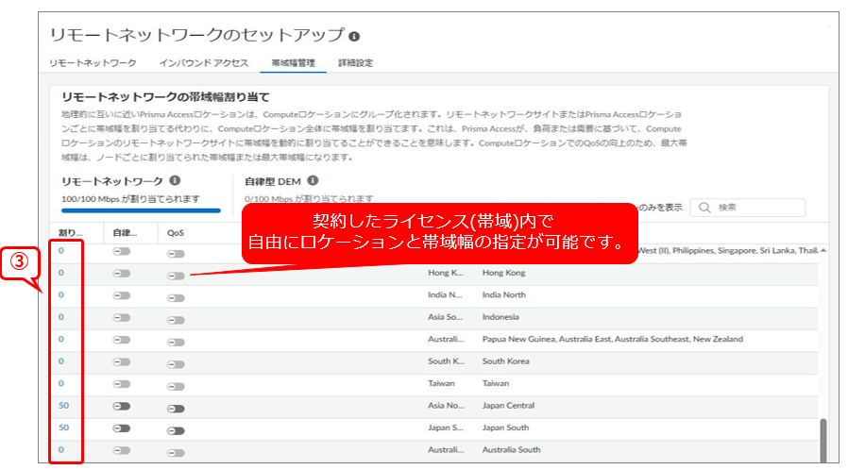Image resolution: width=848 pixels, height=470 pixels.
Task: Toggle 自律型 DEM switch for South Korea
Action: (x=122, y=361)
